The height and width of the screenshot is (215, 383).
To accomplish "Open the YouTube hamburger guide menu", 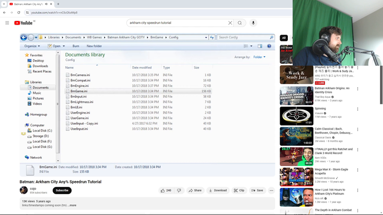I will 7,23.
